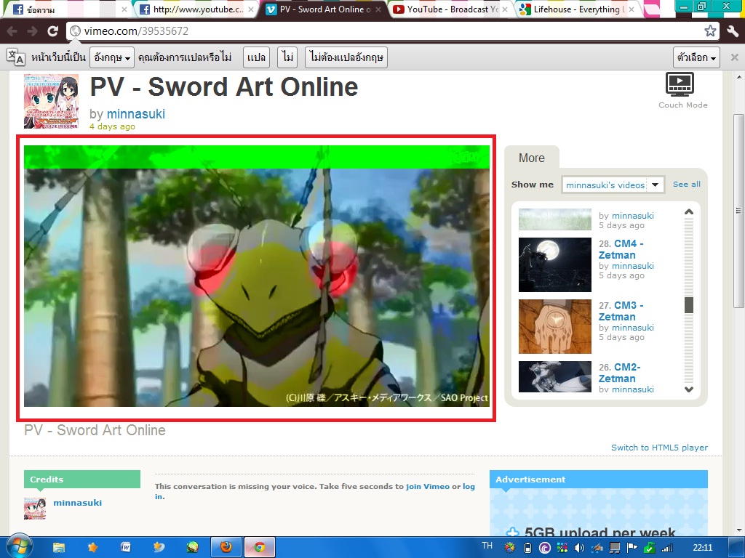Image resolution: width=745 pixels, height=558 pixels.
Task: Dismiss the translation bar with its X
Action: [x=734, y=57]
